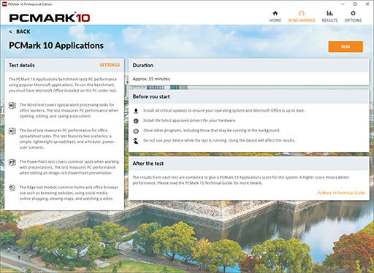This screenshot has width=374, height=273.
Task: Go Back to the previous page
Action: 20,31
